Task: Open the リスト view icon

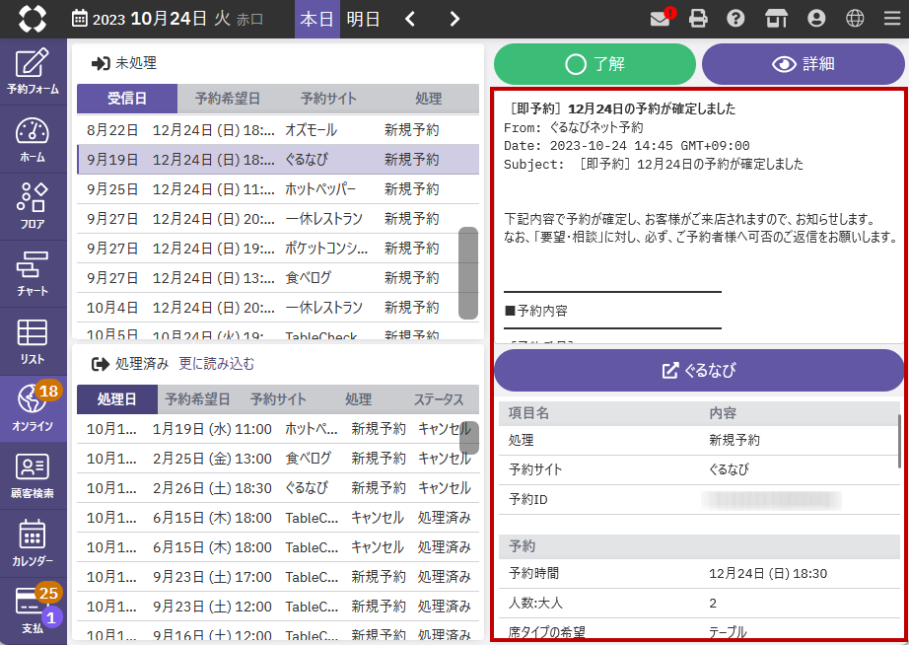Action: [33, 340]
